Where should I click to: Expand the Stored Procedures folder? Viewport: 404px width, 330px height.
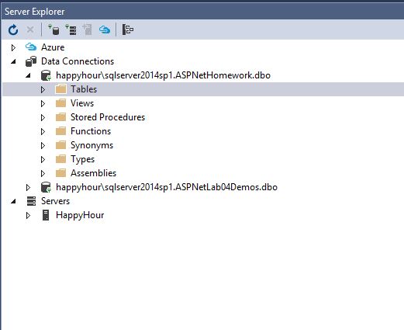click(x=43, y=117)
